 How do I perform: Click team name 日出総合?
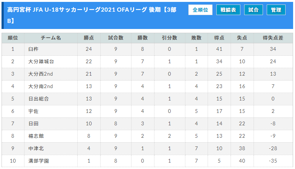point(38,99)
